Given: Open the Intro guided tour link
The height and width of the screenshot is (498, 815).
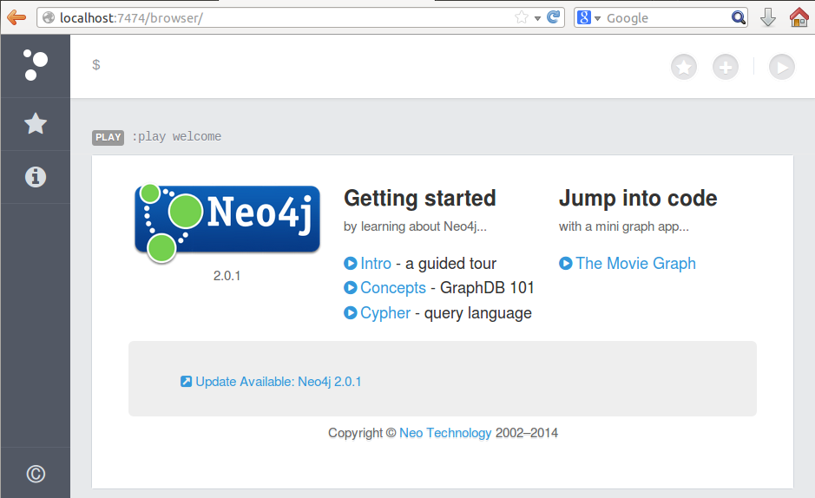Looking at the screenshot, I should [375, 264].
